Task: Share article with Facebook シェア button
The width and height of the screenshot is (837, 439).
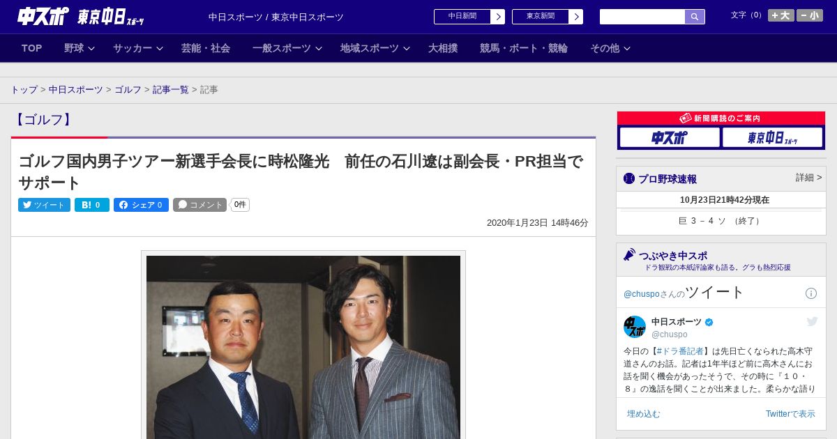Action: 141,205
